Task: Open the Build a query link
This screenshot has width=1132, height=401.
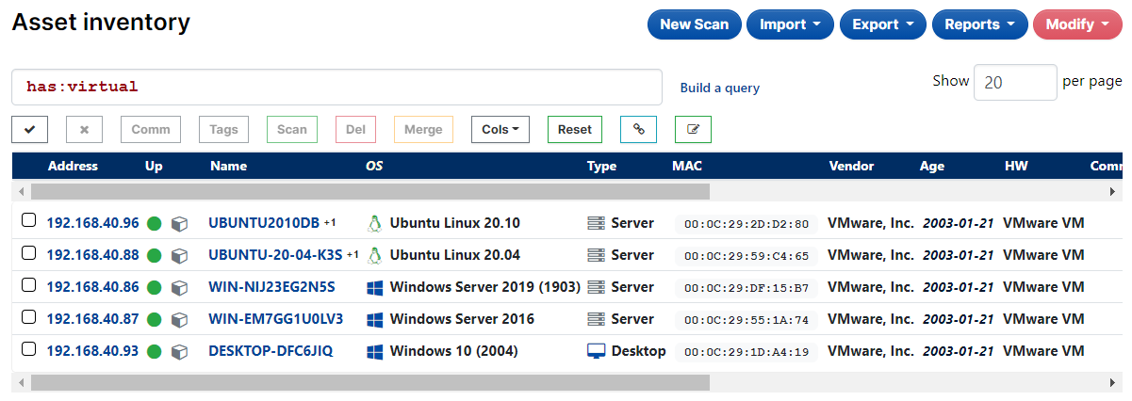Action: (x=720, y=88)
